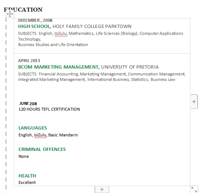Click the DEECMBER, 2008 date text
207x193 pixels.
(x=35, y=20)
